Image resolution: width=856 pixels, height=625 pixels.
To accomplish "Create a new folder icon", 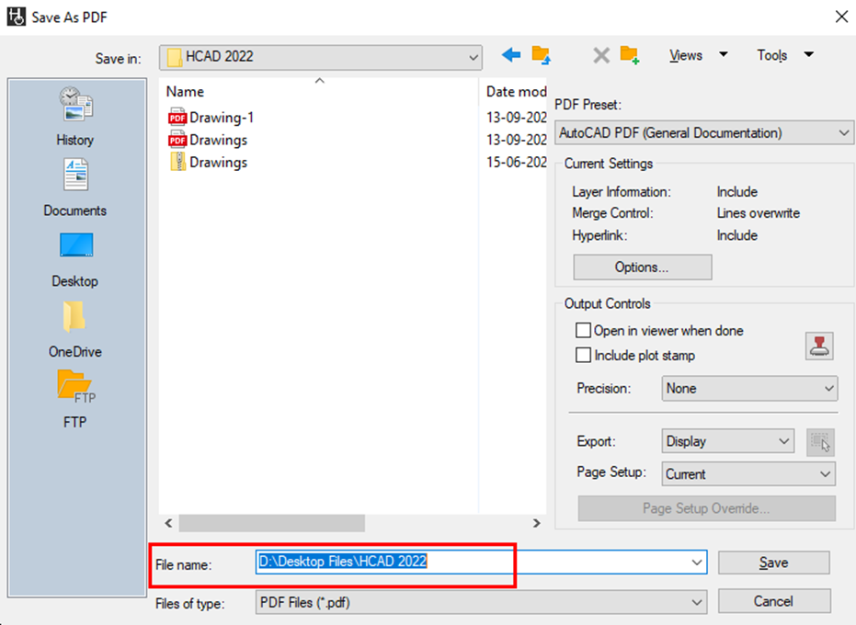I will (x=630, y=55).
